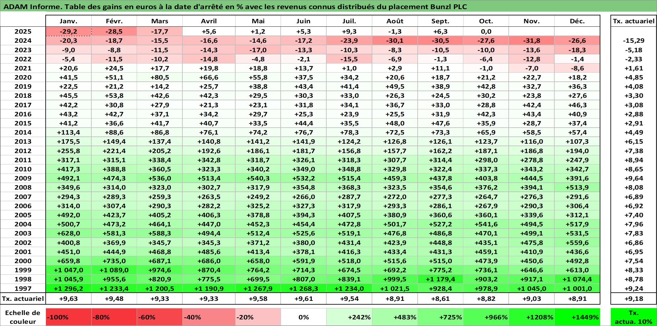
Task: Click the +559,6 cell in Déc. 2002
Action: pos(577,243)
